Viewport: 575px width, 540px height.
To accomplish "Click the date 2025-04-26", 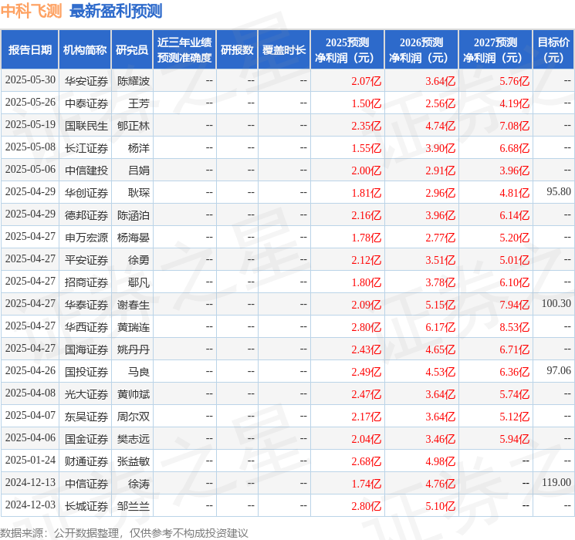I will tap(30, 370).
